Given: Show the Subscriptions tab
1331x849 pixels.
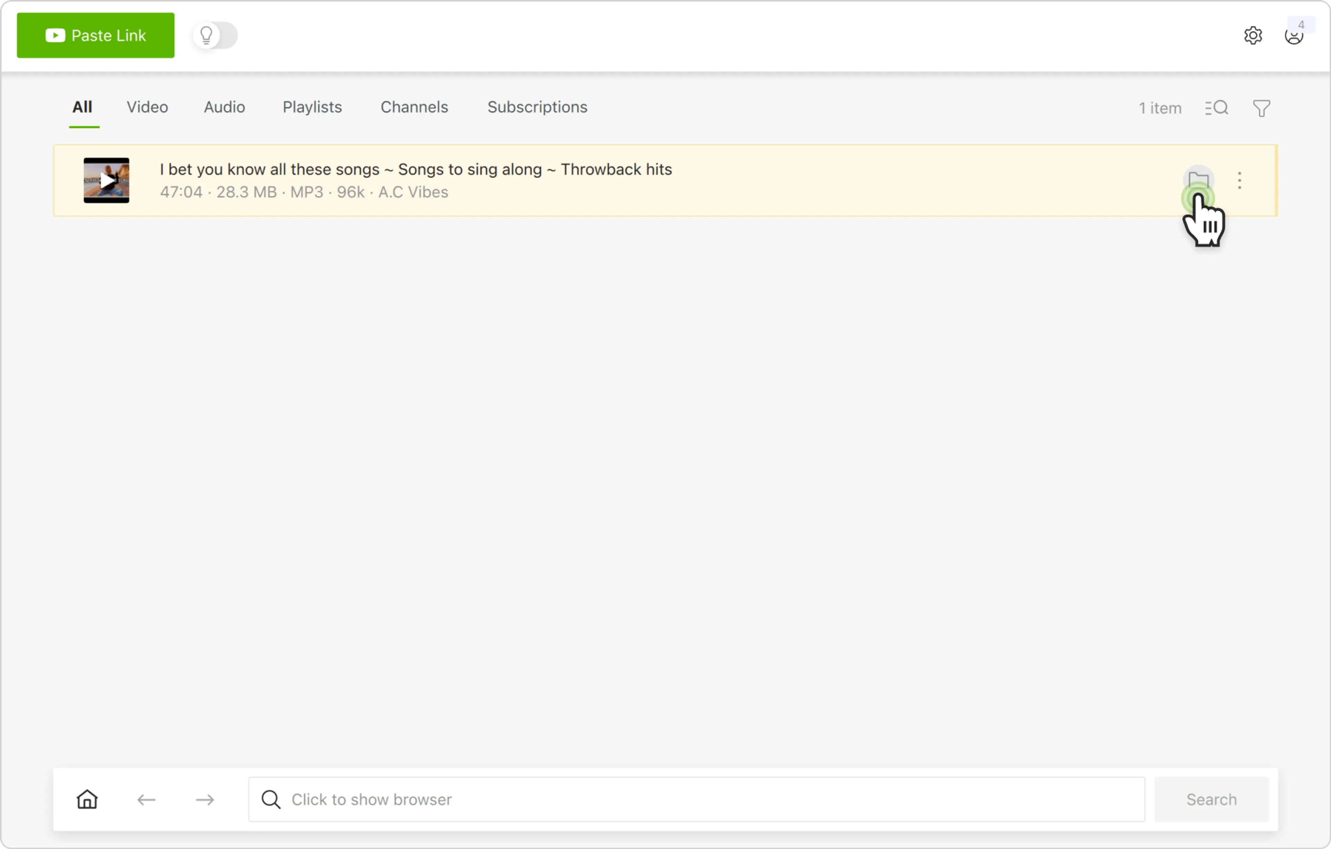Looking at the screenshot, I should pyautogui.click(x=537, y=107).
